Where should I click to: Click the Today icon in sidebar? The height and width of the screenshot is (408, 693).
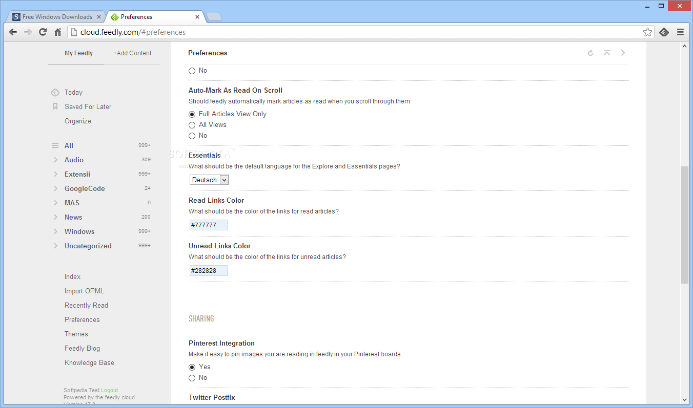(55, 93)
